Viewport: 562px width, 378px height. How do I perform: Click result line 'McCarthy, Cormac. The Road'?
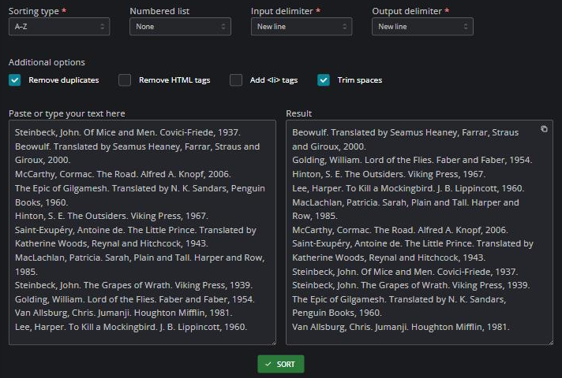400,230
